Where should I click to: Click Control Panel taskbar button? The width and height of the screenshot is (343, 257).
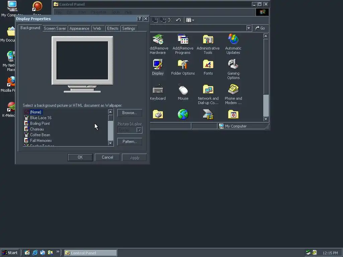pos(90,253)
